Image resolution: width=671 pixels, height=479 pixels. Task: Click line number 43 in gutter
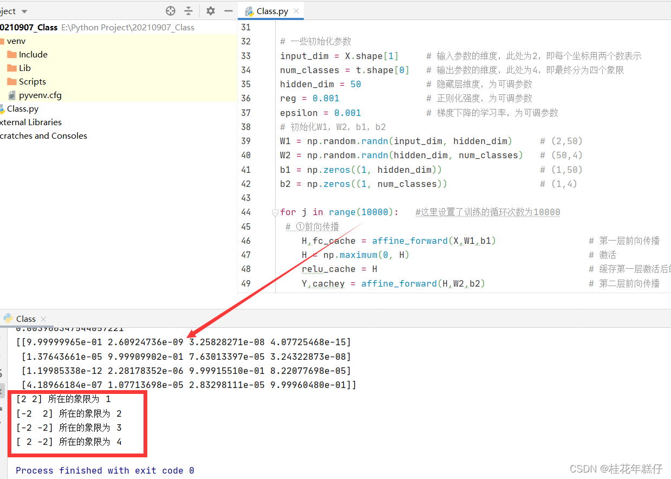tap(245, 198)
